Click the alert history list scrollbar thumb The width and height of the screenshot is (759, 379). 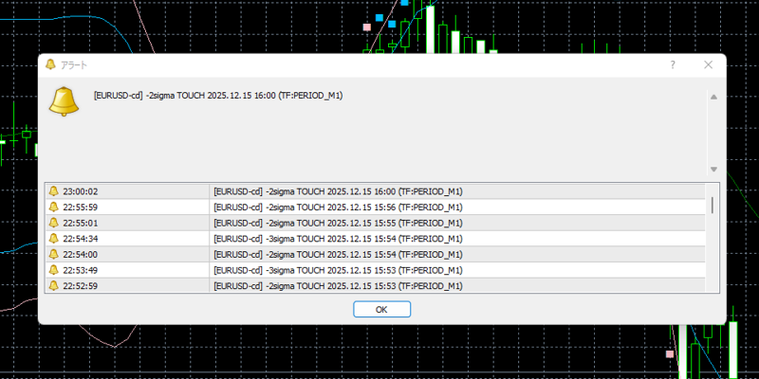click(x=713, y=206)
